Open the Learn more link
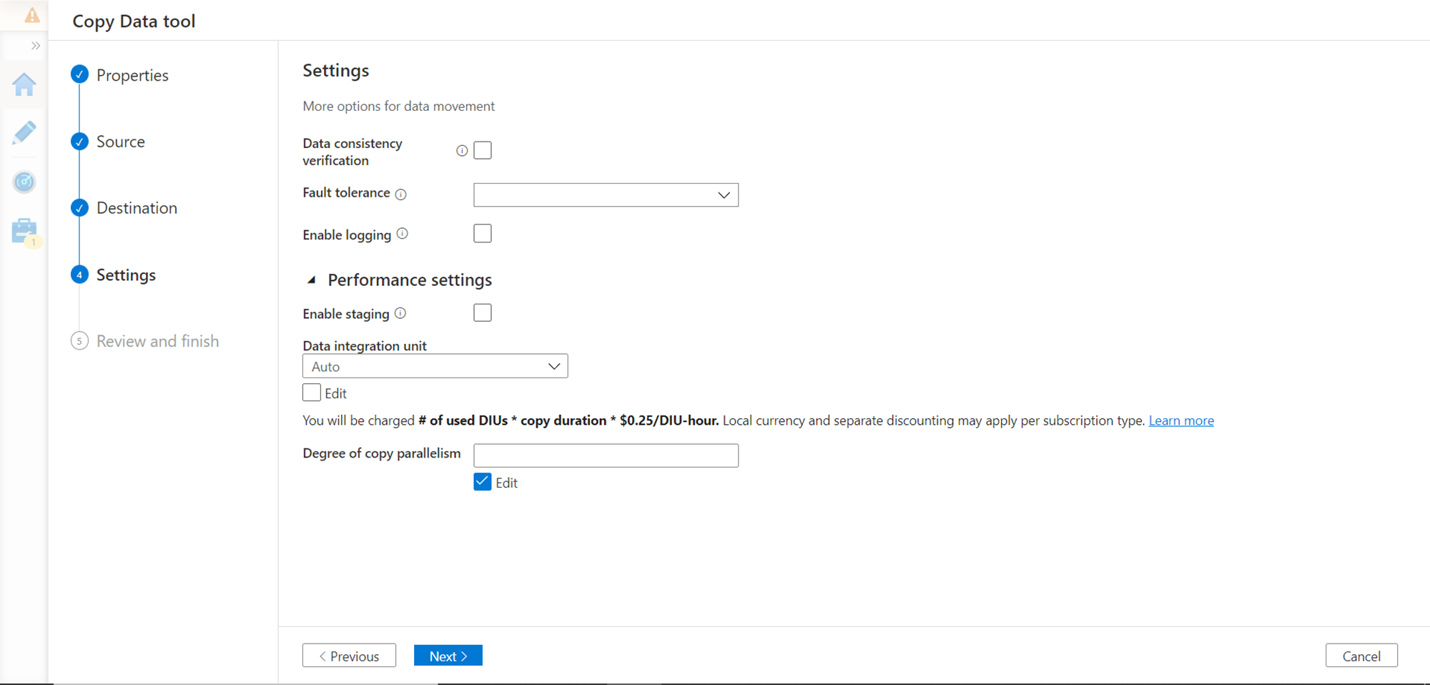The height and width of the screenshot is (685, 1430). tap(1181, 420)
